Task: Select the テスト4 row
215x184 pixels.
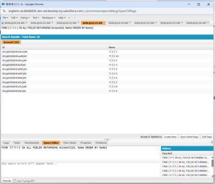Action: tap(107, 69)
